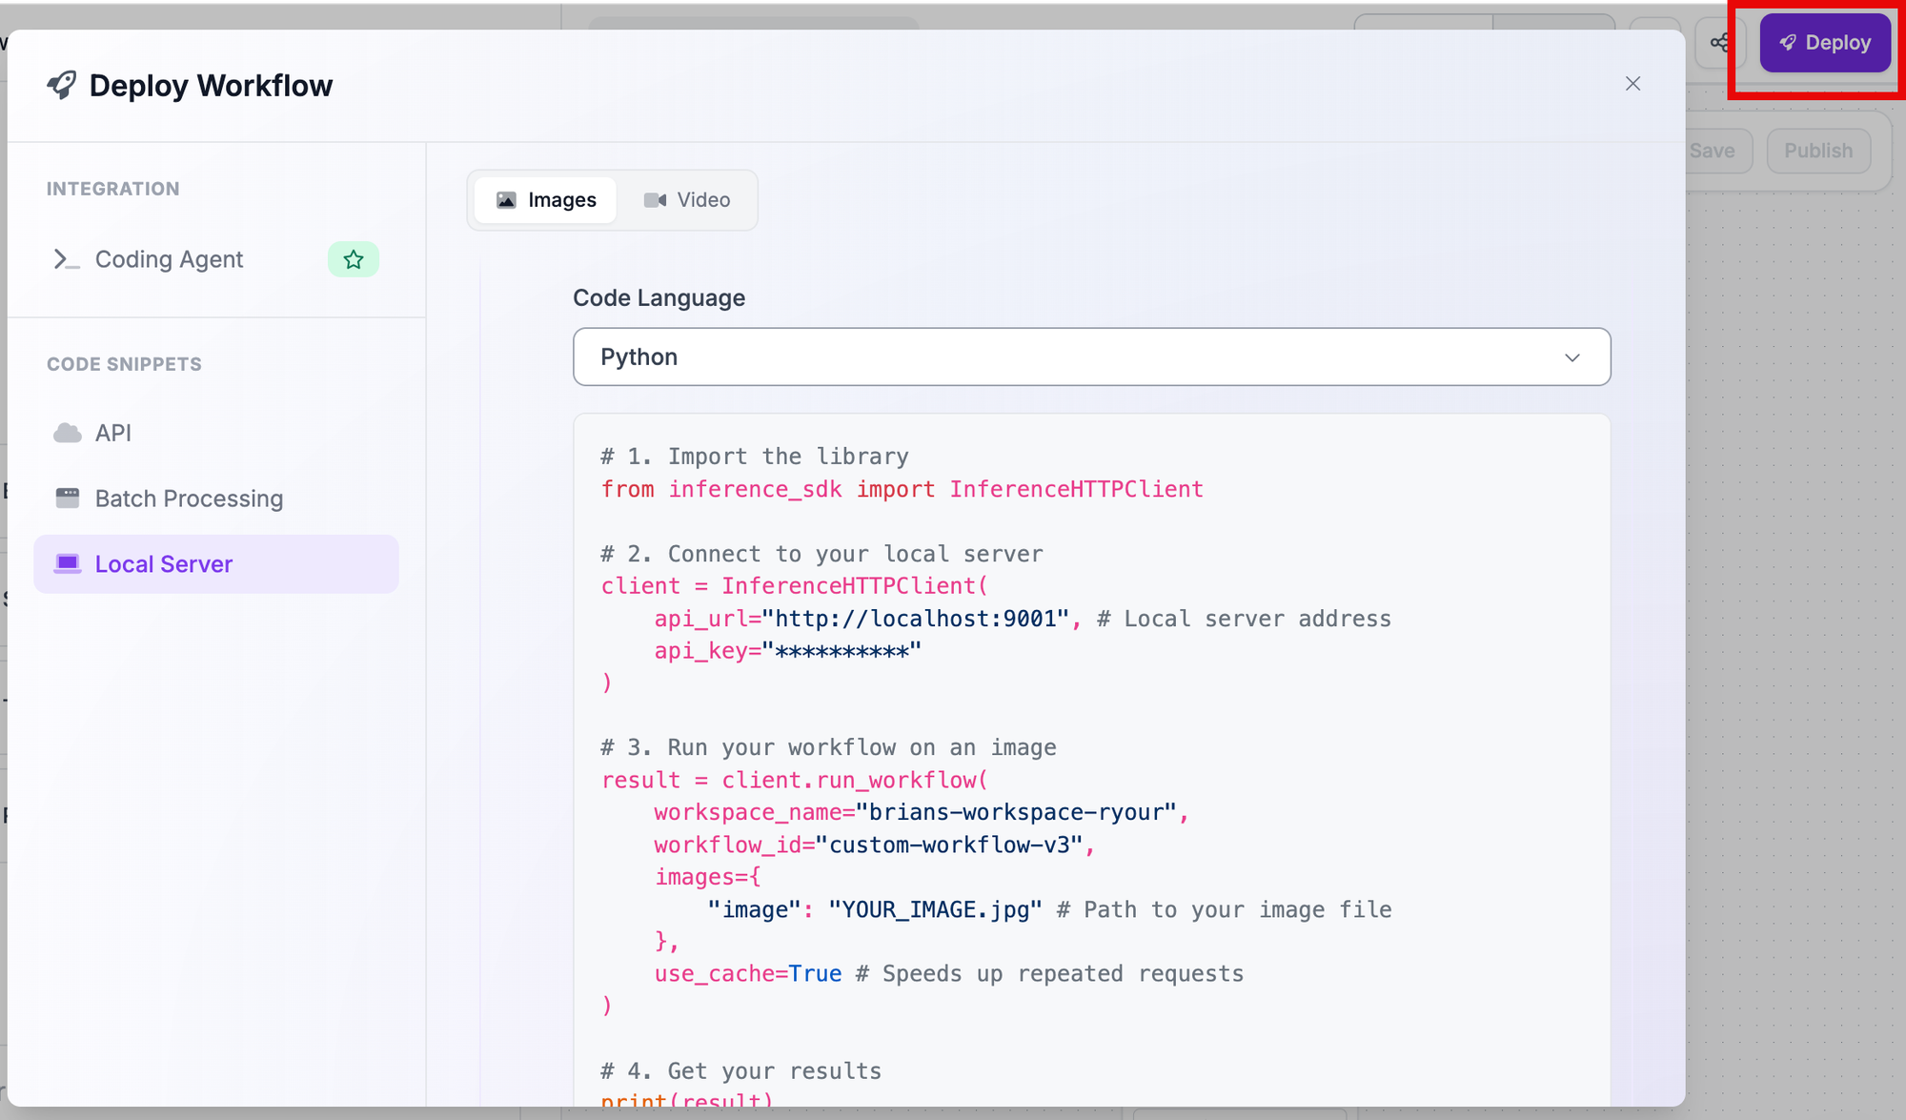Click the '# 1. Import the library' comment

point(755,457)
